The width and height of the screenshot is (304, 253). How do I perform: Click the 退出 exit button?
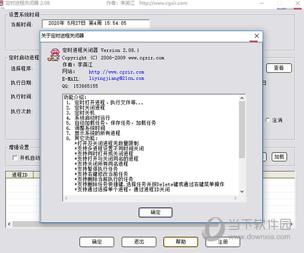tap(139, 242)
